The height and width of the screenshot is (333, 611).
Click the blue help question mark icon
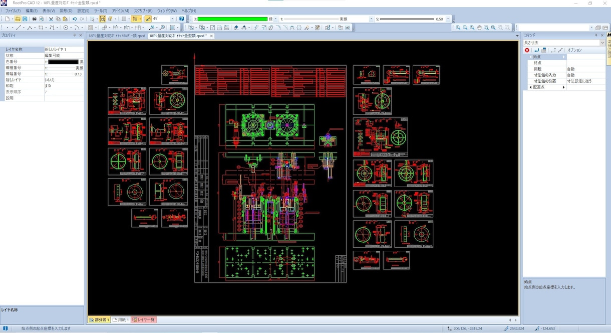182,19
